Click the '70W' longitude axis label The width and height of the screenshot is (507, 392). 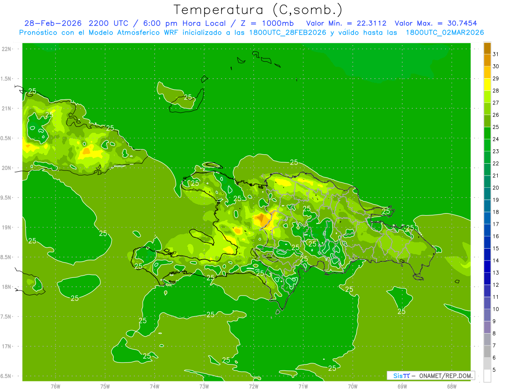click(353, 386)
